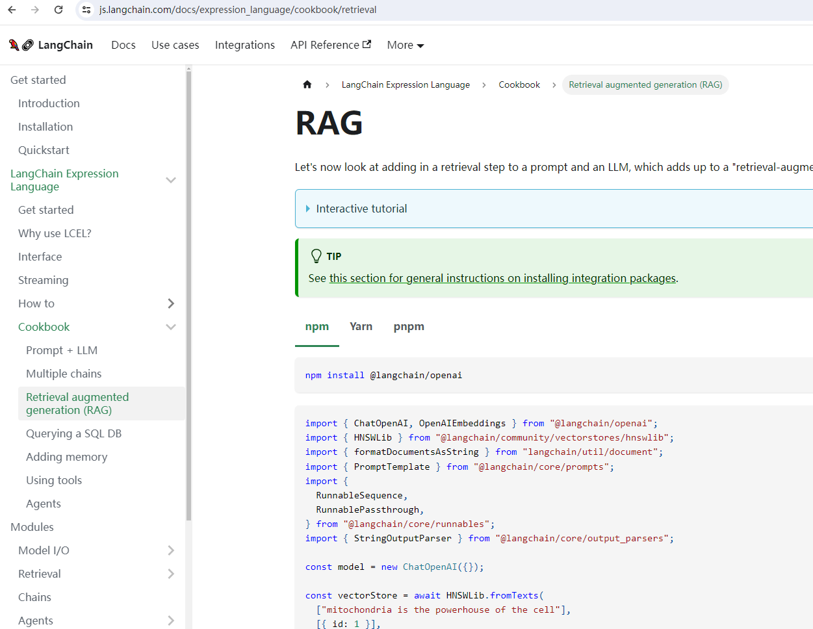Collapse the LangChain Expression Language section
This screenshot has height=629, width=813.
(171, 180)
